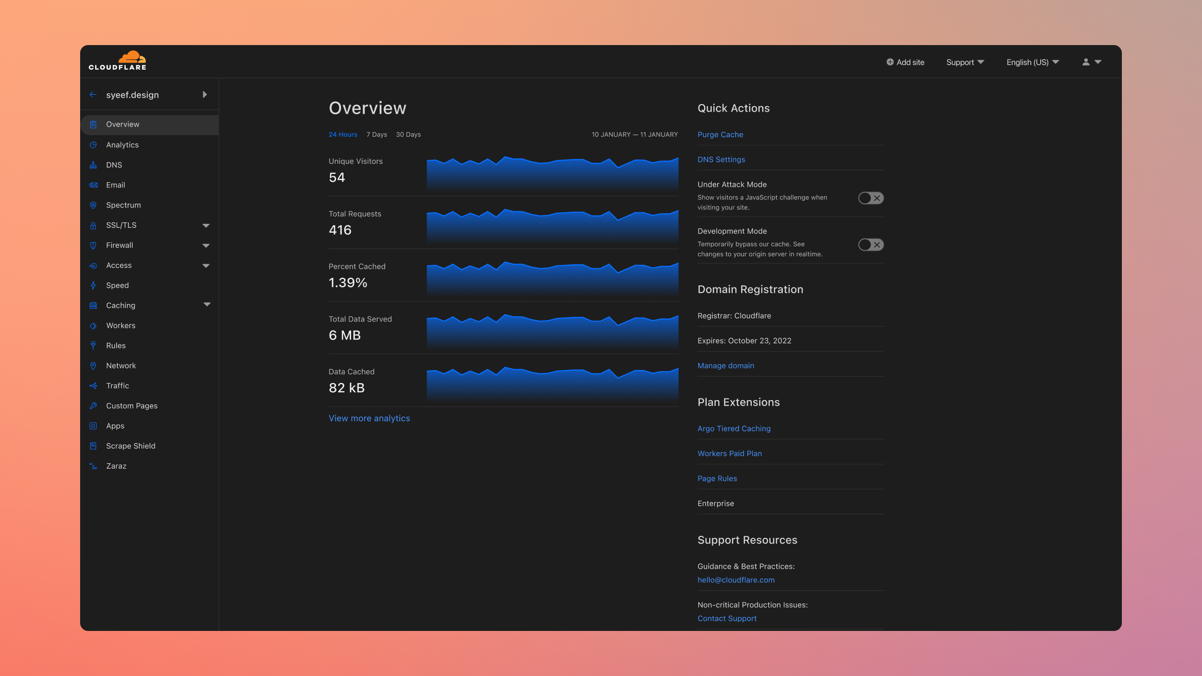Open View more analytics link
This screenshot has width=1202, height=676.
[369, 418]
